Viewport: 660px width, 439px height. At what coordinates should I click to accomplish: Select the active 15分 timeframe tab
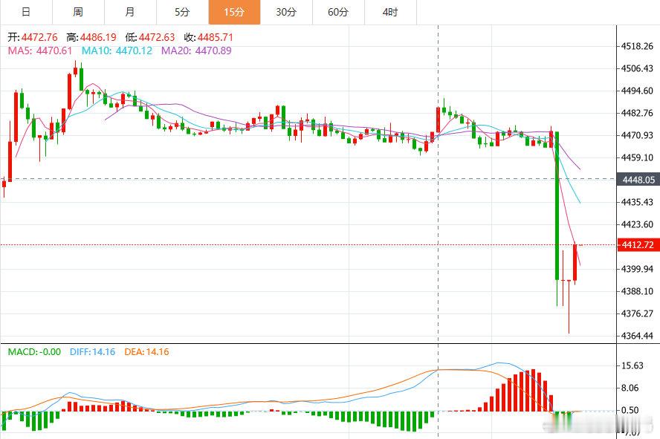coord(234,12)
